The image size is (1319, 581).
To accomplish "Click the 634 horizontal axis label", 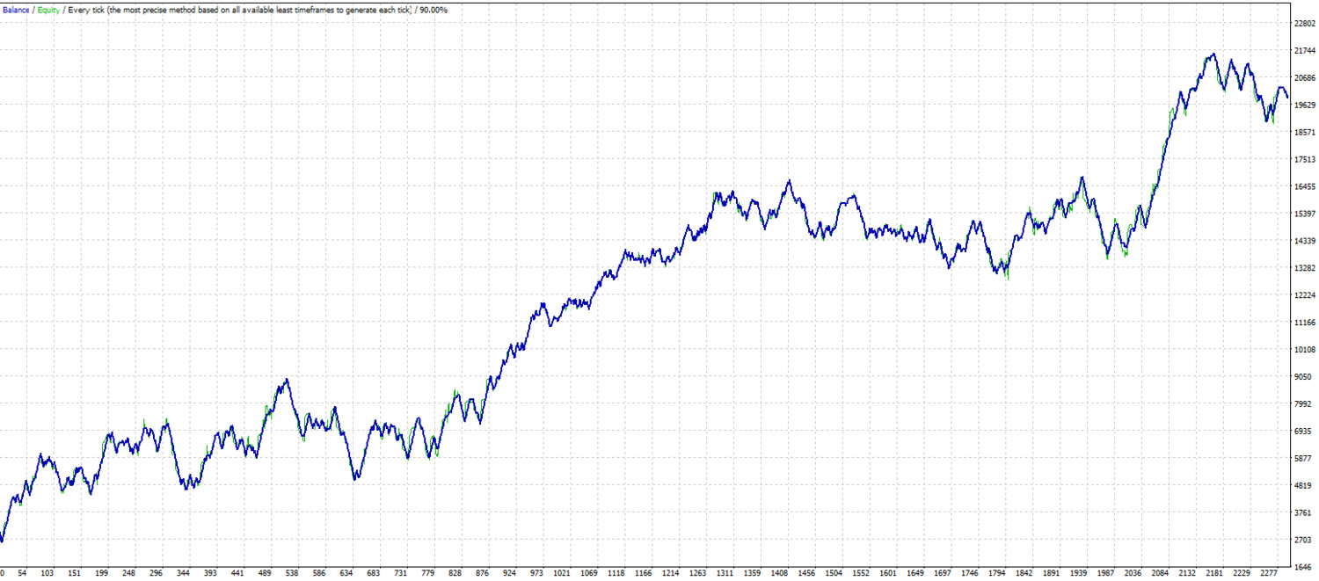I will point(346,573).
